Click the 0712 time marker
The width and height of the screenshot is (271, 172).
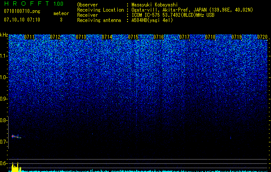point(55,37)
